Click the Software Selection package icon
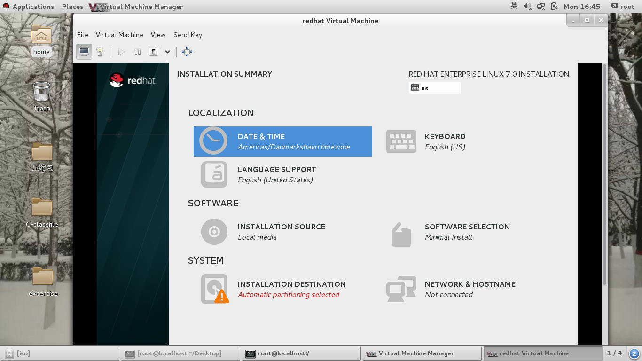 (x=401, y=234)
